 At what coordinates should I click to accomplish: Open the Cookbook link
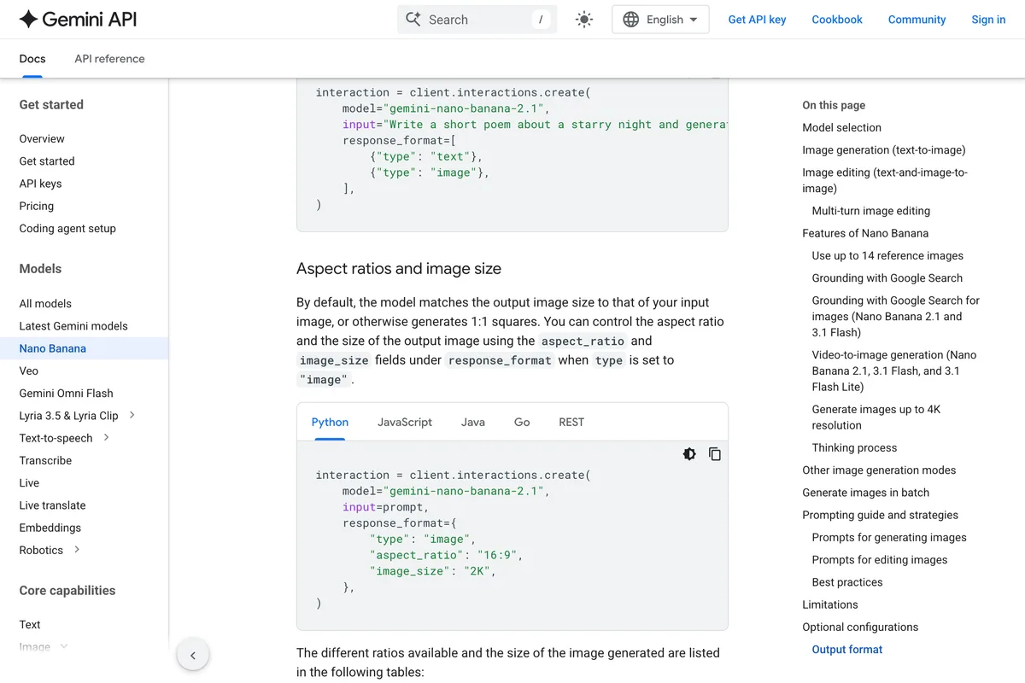[x=837, y=20]
